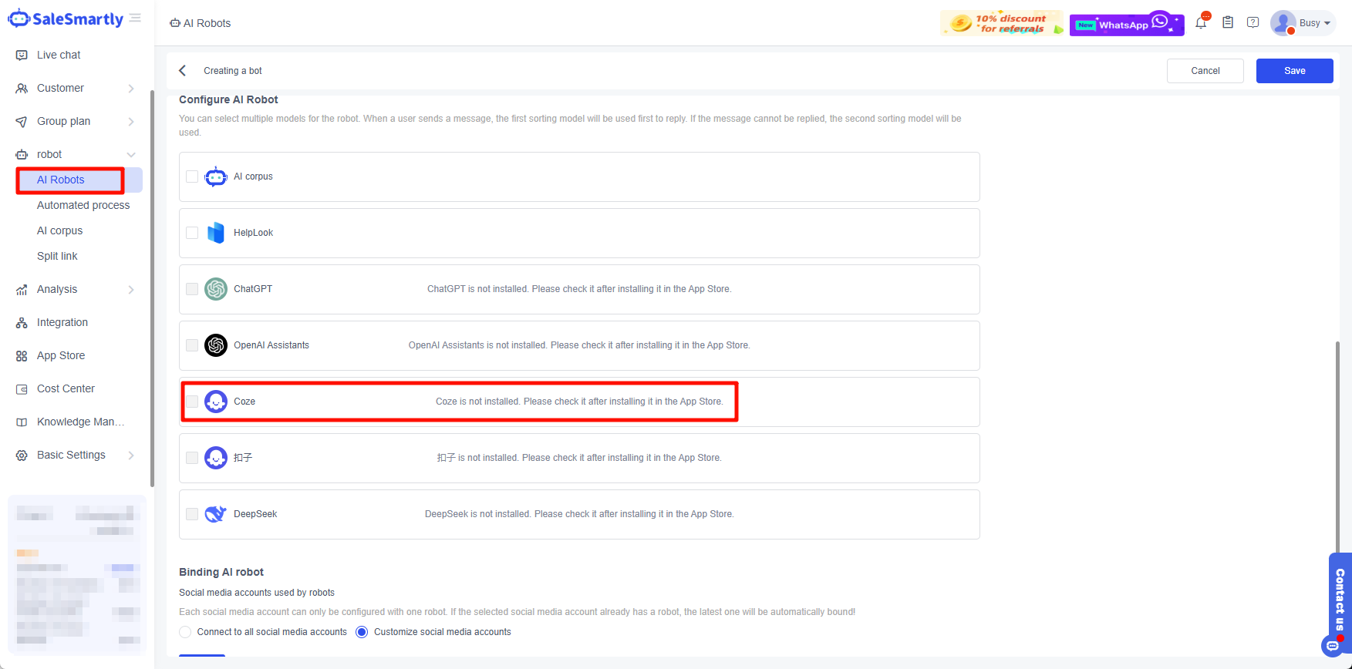This screenshot has width=1352, height=669.
Task: Click the notification bell icon
Action: pyautogui.click(x=1201, y=23)
